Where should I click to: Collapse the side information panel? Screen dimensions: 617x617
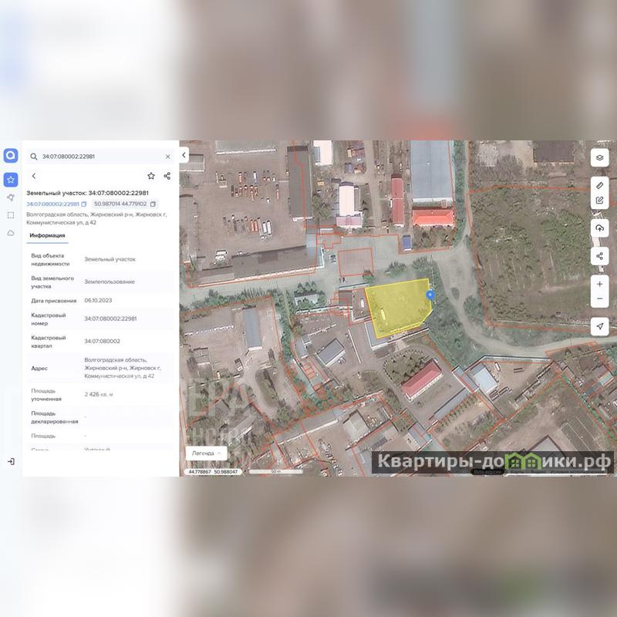click(184, 155)
